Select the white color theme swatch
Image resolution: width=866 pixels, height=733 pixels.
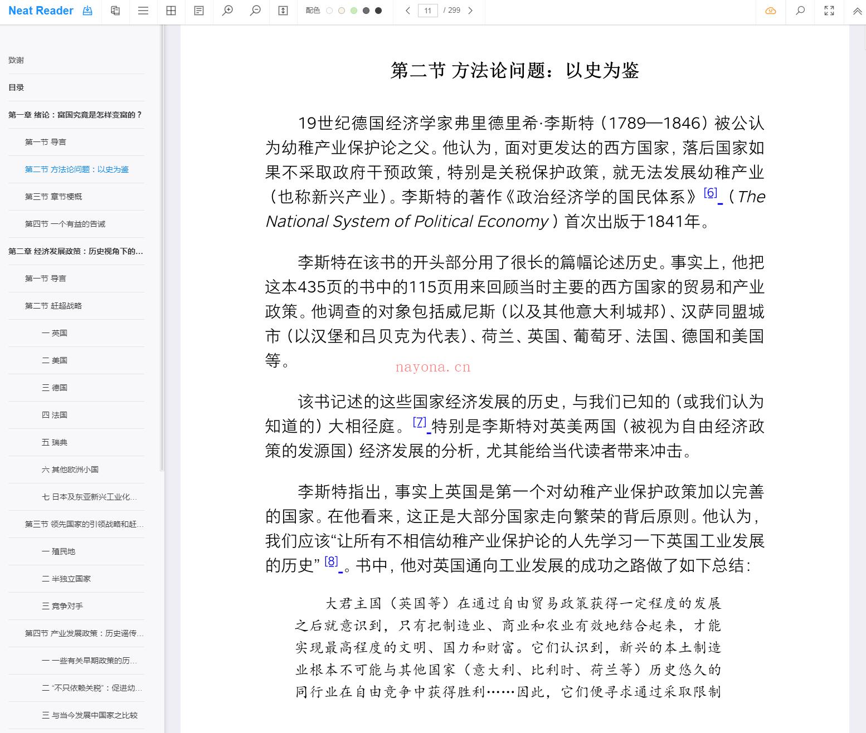pos(329,11)
